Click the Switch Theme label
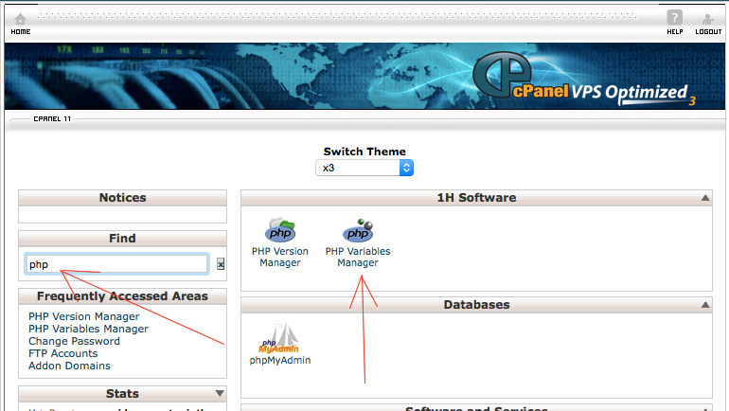This screenshot has height=411, width=729. click(364, 152)
